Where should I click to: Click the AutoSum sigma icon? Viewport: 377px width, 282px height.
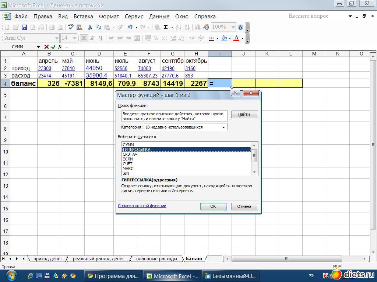point(166,27)
